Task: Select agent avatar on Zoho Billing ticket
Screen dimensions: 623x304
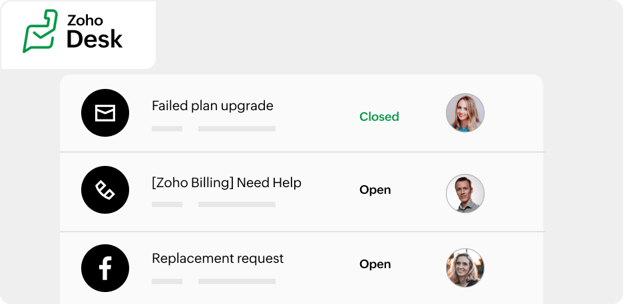Action: [x=465, y=193]
